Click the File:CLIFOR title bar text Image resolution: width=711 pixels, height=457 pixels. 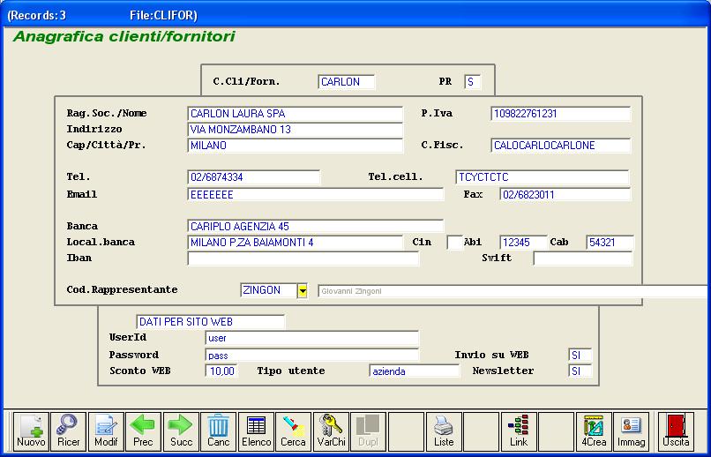163,15
